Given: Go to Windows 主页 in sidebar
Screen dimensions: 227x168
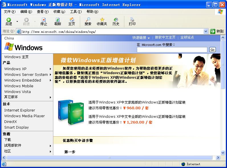Looking at the screenshot, I should 16,57.
